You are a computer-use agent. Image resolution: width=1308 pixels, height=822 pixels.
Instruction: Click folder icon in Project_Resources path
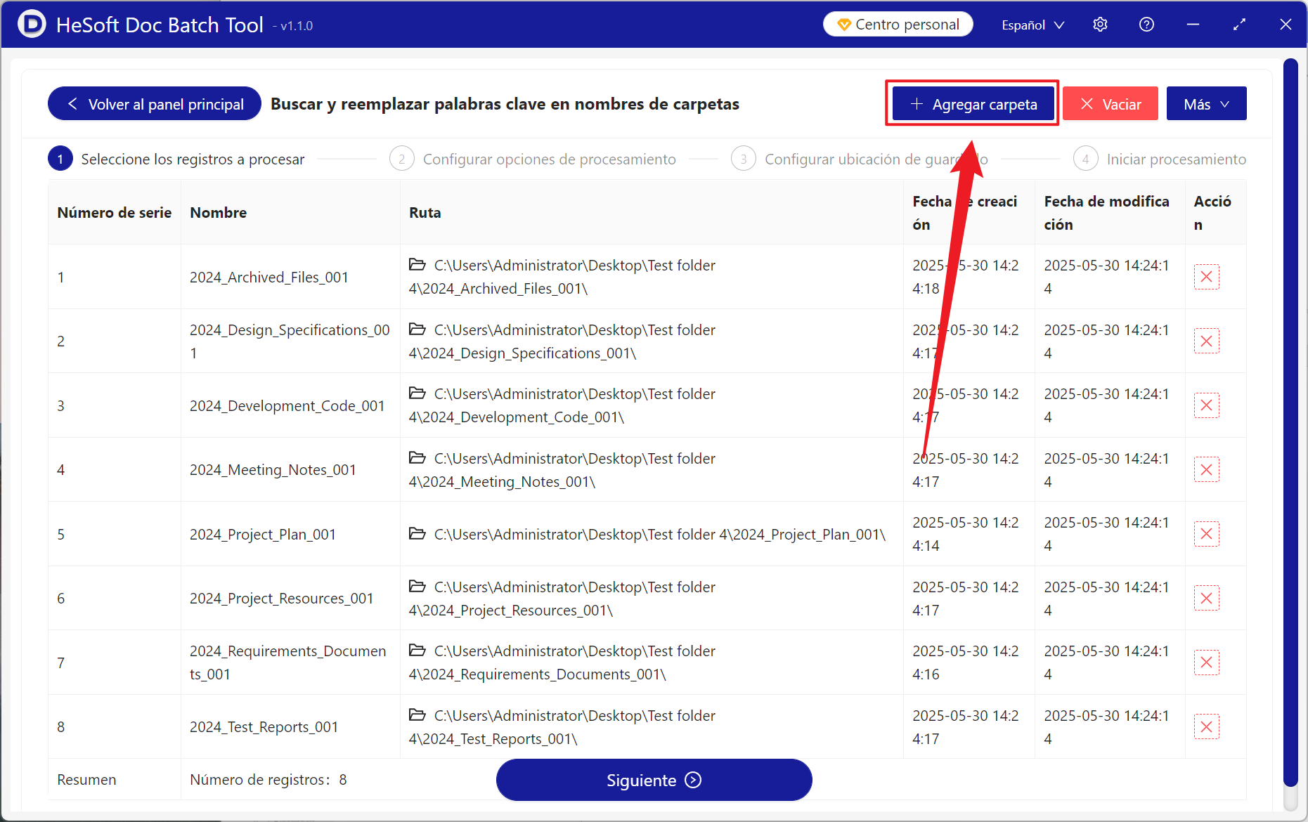point(417,587)
